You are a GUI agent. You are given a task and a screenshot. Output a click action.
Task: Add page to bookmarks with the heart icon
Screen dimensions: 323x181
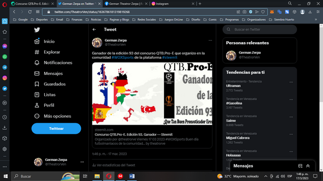tap(263, 12)
